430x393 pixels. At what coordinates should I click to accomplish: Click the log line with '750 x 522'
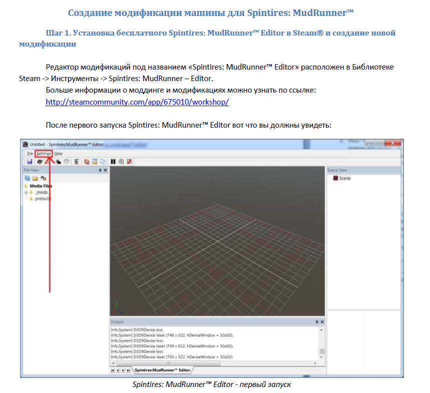pos(172,357)
